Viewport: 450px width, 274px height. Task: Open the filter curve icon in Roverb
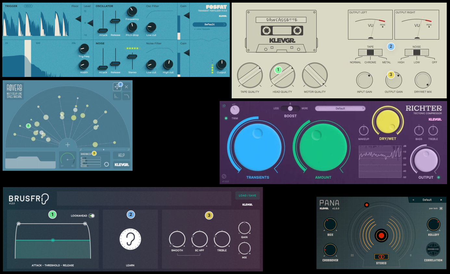coord(126,96)
